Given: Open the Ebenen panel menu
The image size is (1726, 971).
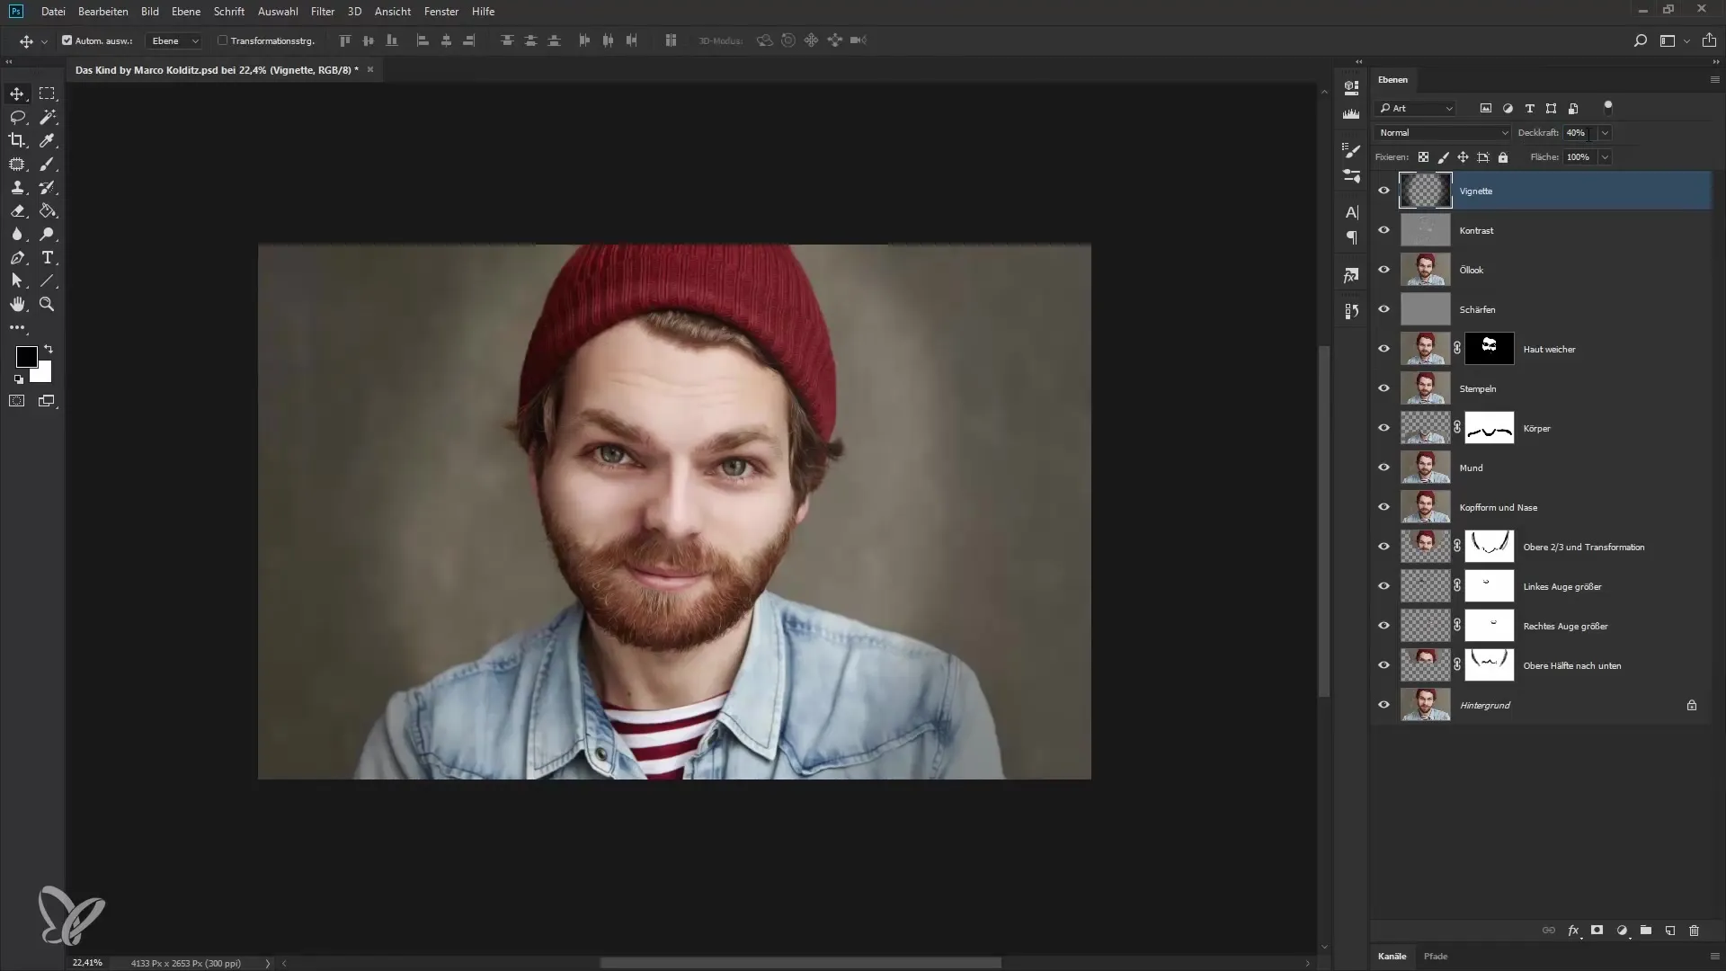Looking at the screenshot, I should (1713, 80).
